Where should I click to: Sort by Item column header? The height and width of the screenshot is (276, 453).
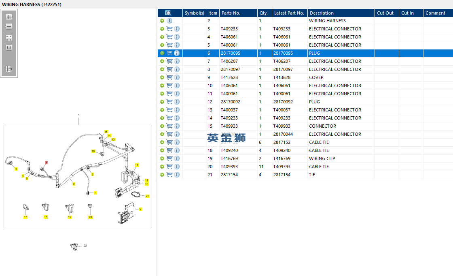213,13
